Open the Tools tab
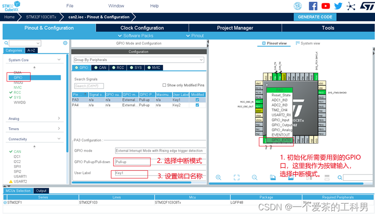 coord(328,28)
